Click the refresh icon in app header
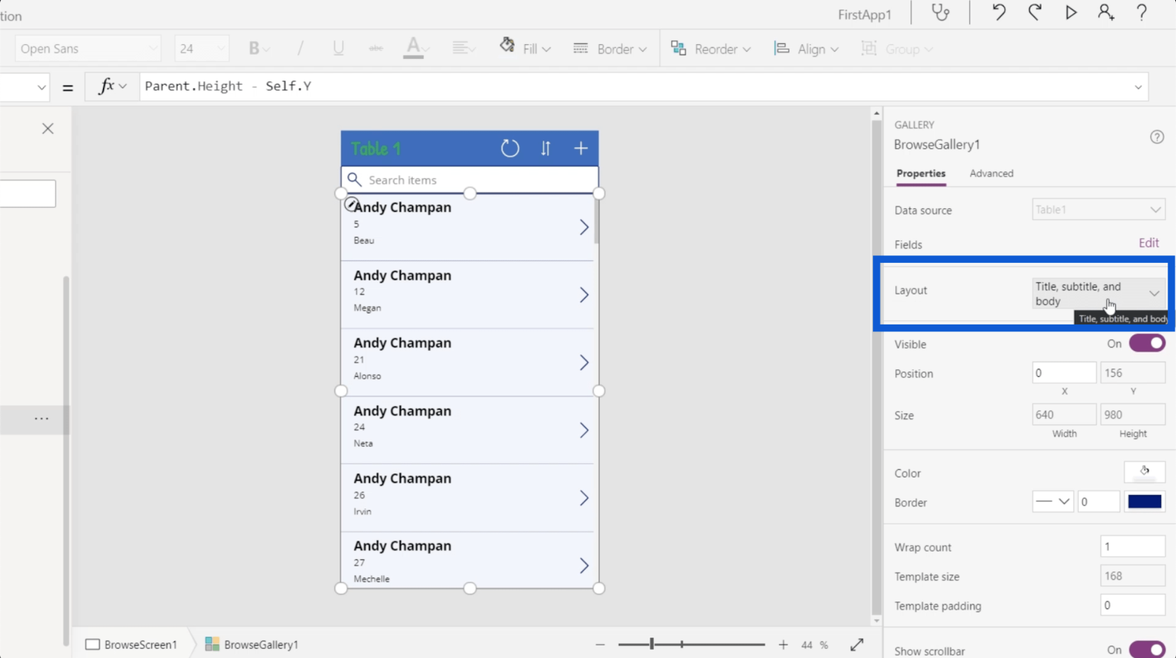 tap(510, 148)
